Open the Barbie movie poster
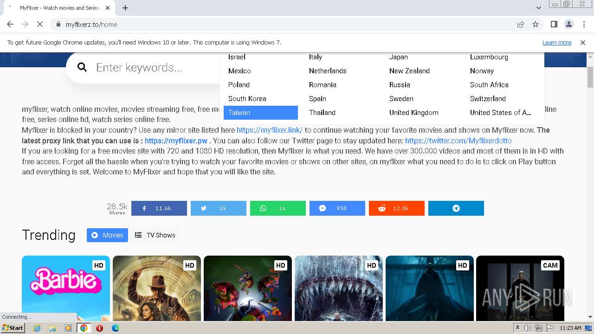 coord(66,288)
